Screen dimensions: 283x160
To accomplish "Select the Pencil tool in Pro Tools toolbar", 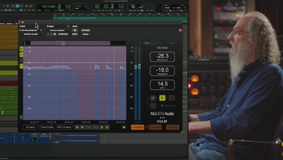I will click(x=31, y=6).
